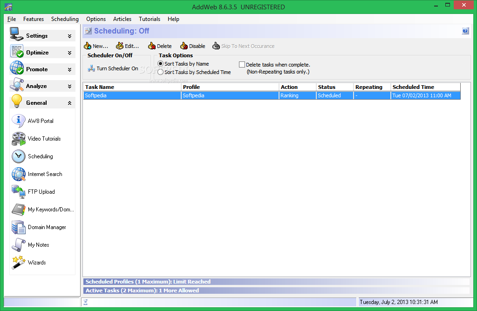Click the General lightbulb icon

pos(17,101)
